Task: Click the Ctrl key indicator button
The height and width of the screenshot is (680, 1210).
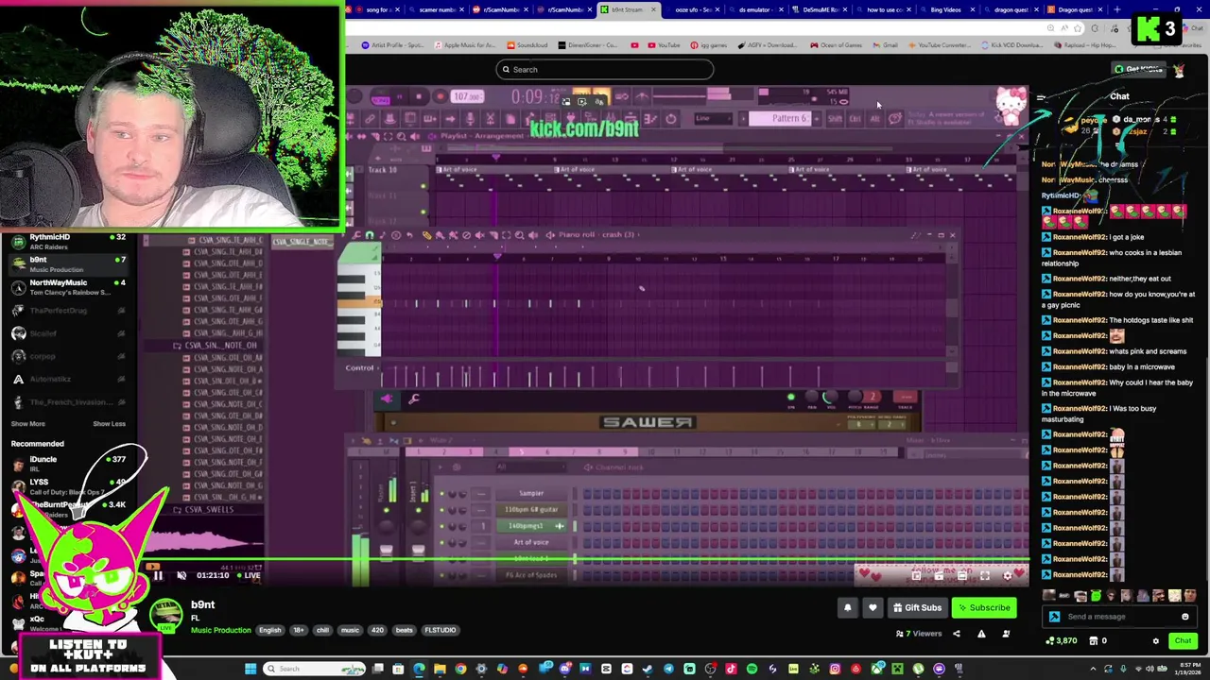Action: click(856, 118)
